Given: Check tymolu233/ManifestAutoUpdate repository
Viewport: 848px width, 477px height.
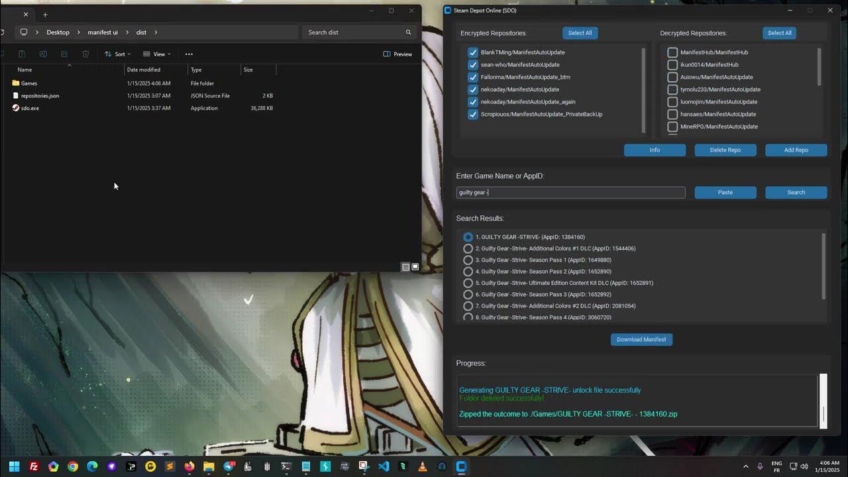Looking at the screenshot, I should tap(672, 89).
